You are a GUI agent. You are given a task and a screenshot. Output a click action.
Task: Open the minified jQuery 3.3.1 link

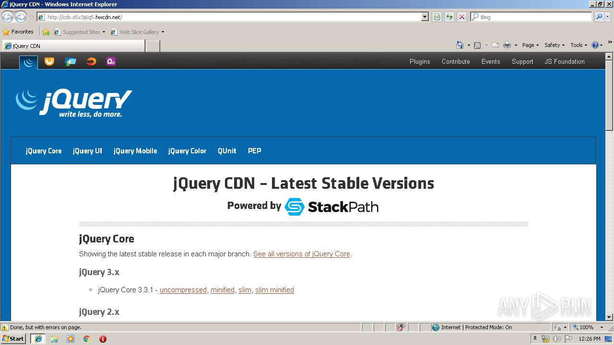[x=223, y=290]
